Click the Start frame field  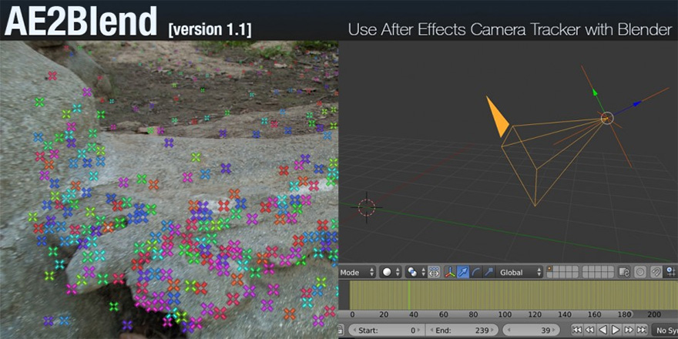tap(387, 331)
